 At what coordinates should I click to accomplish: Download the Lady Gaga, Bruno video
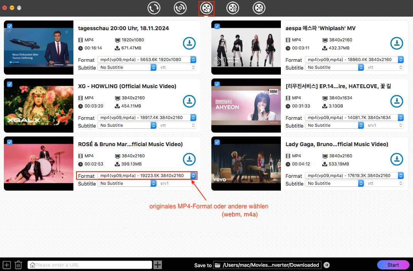point(397,159)
